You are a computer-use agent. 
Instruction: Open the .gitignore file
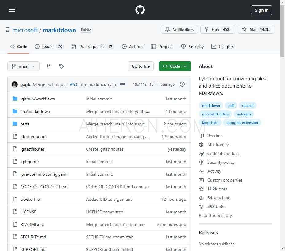coord(30,162)
